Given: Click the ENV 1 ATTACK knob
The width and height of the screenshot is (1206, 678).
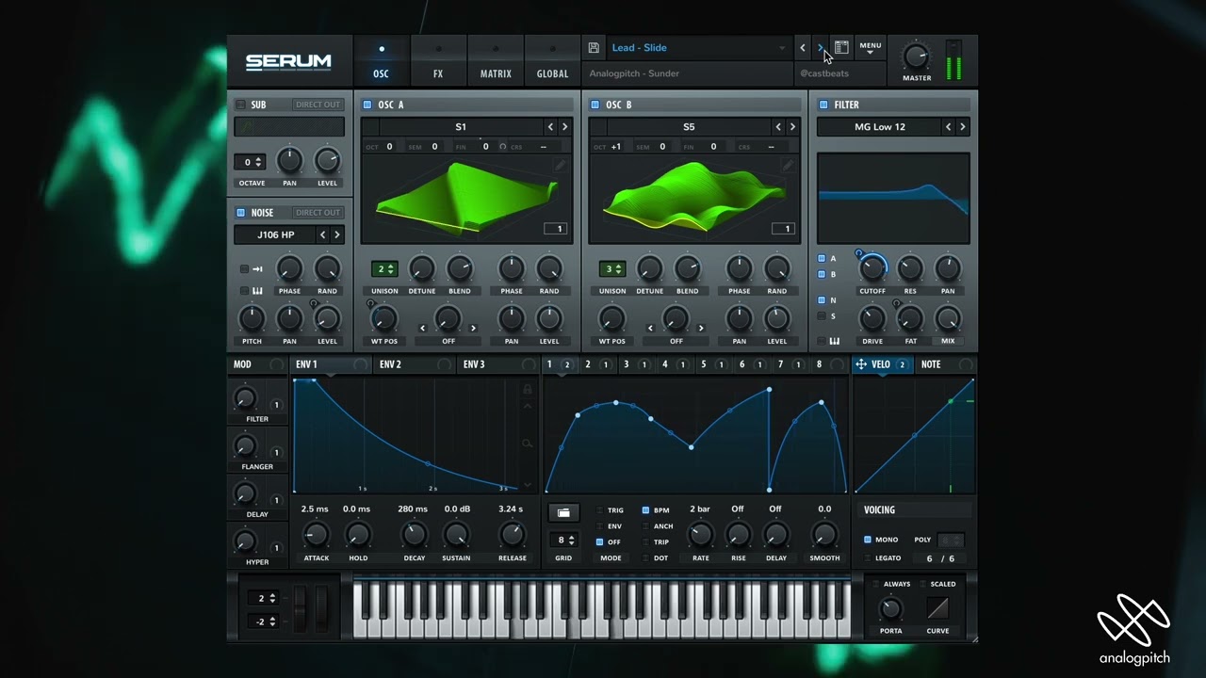Looking at the screenshot, I should (316, 536).
